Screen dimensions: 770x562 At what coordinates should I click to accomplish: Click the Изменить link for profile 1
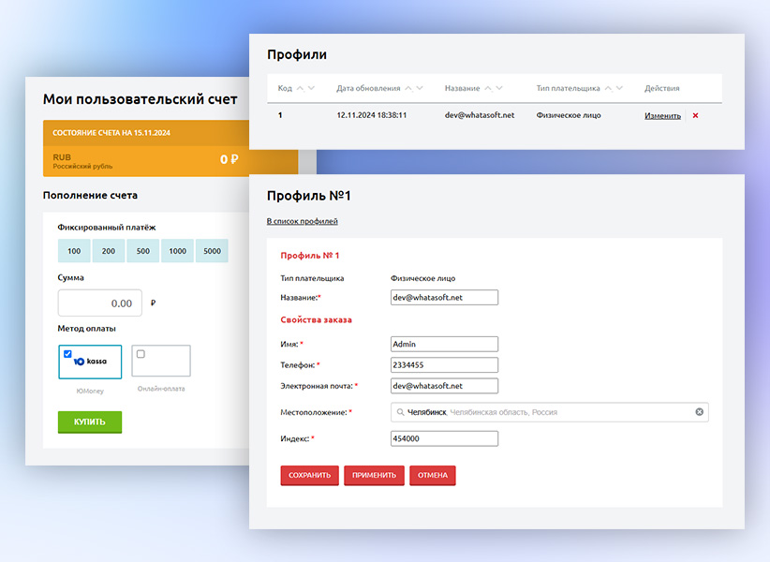(x=662, y=116)
